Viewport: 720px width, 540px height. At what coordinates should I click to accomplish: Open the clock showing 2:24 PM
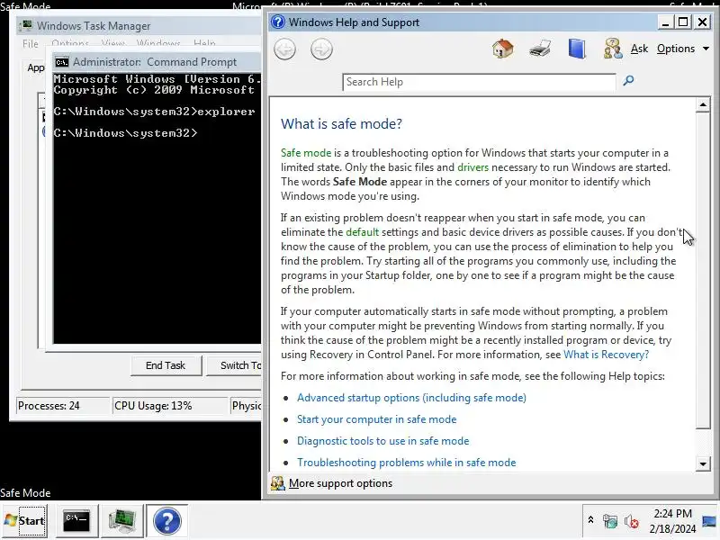[672, 521]
